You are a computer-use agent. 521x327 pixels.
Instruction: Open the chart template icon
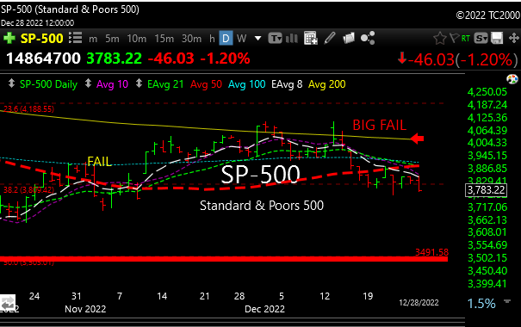coord(275,39)
